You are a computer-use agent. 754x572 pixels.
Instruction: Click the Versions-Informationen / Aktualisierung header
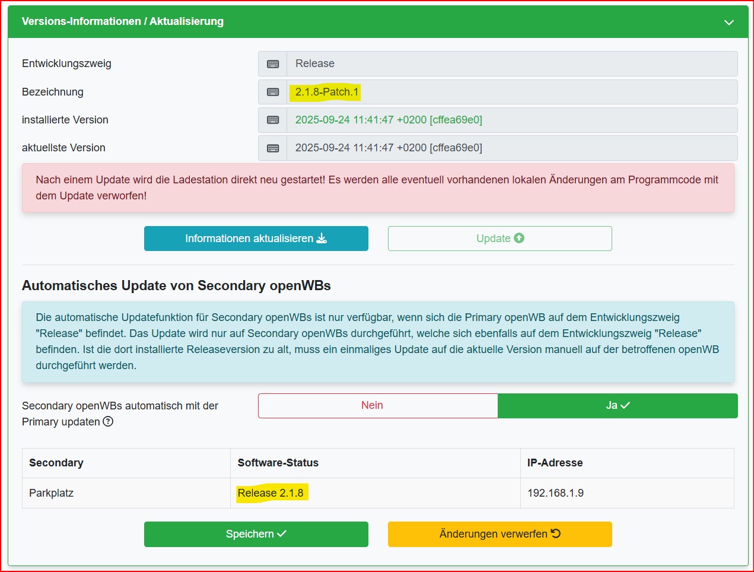click(x=378, y=22)
